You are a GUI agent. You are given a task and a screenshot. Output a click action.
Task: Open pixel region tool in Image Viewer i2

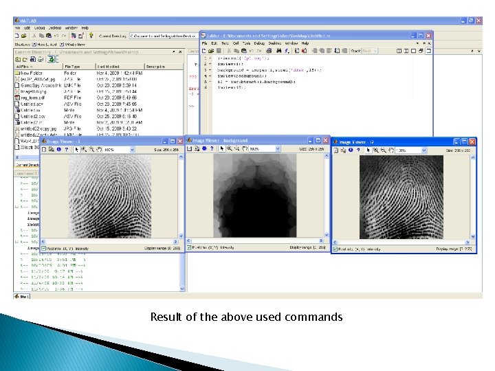click(343, 150)
